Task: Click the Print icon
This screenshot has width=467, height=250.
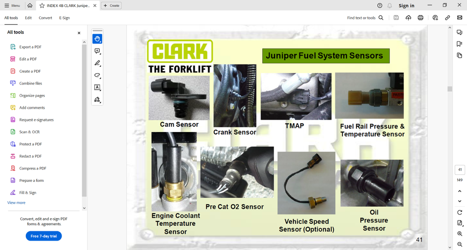Action: click(421, 18)
